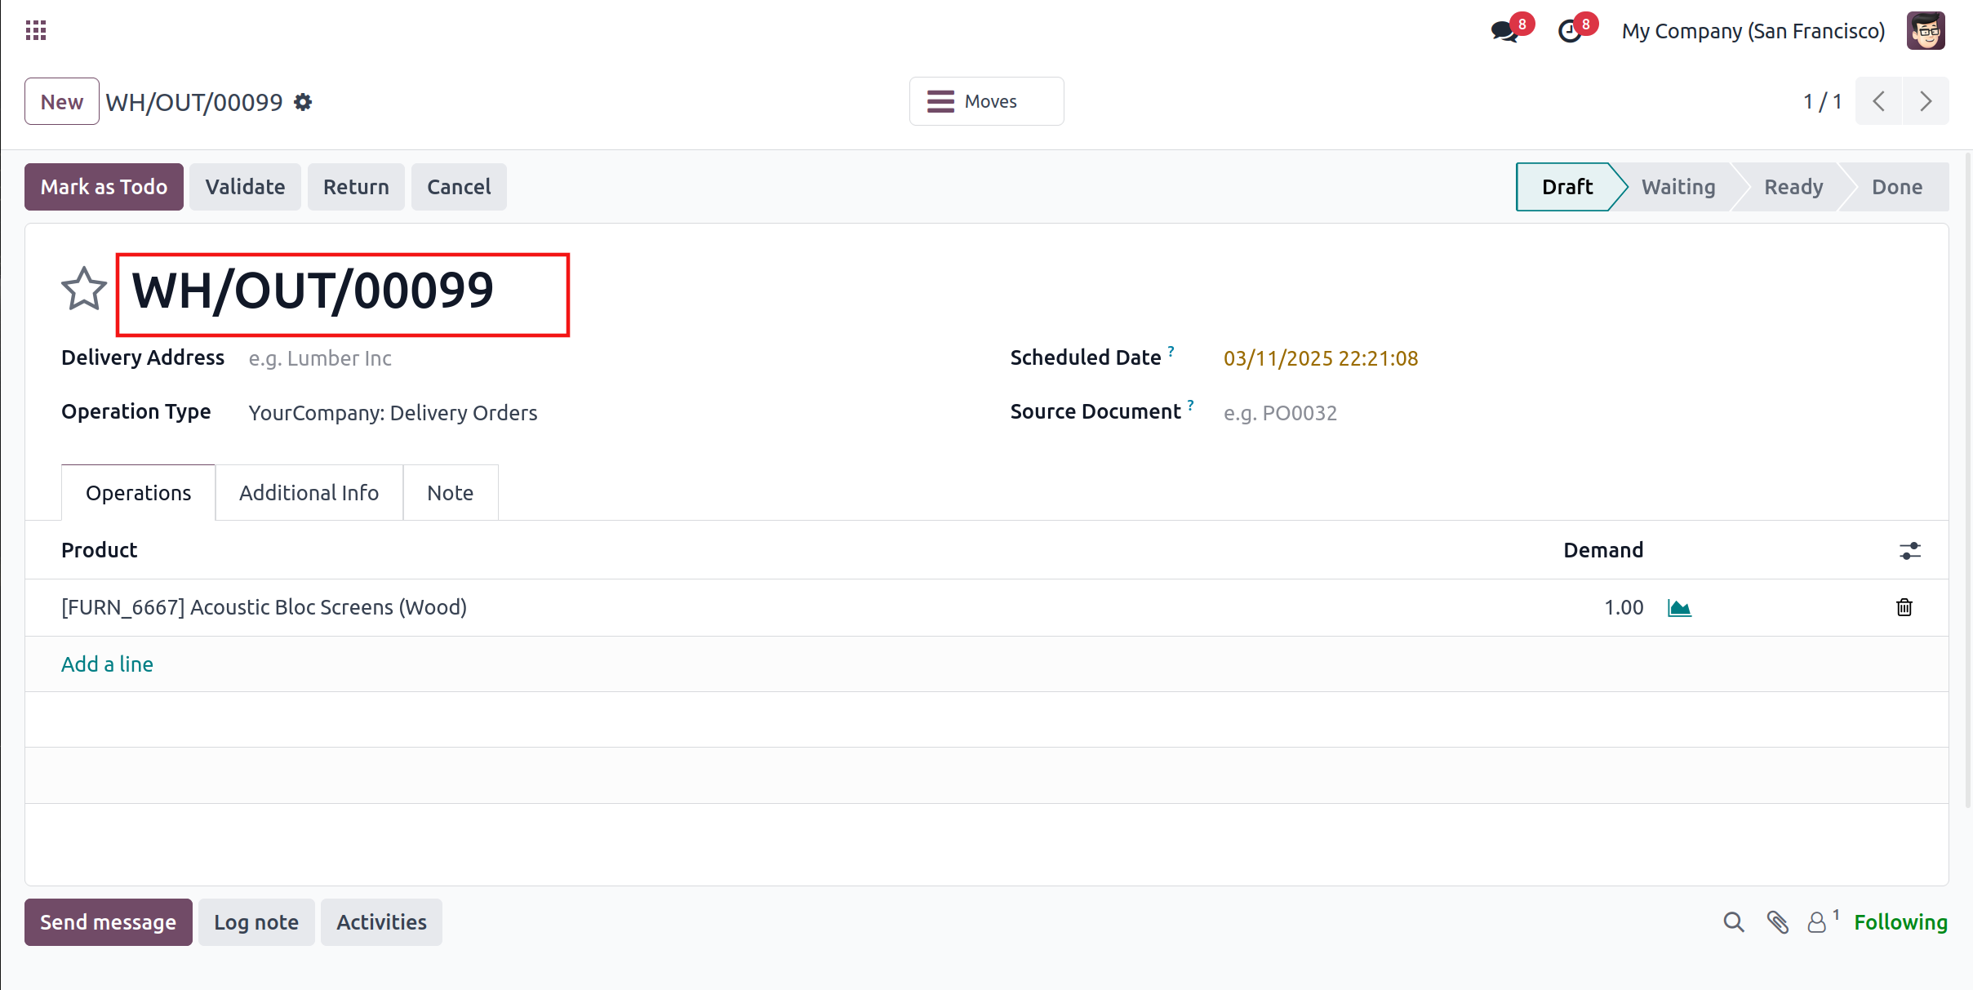Open the activities clock icon
The image size is (1973, 990).
[x=1569, y=32]
